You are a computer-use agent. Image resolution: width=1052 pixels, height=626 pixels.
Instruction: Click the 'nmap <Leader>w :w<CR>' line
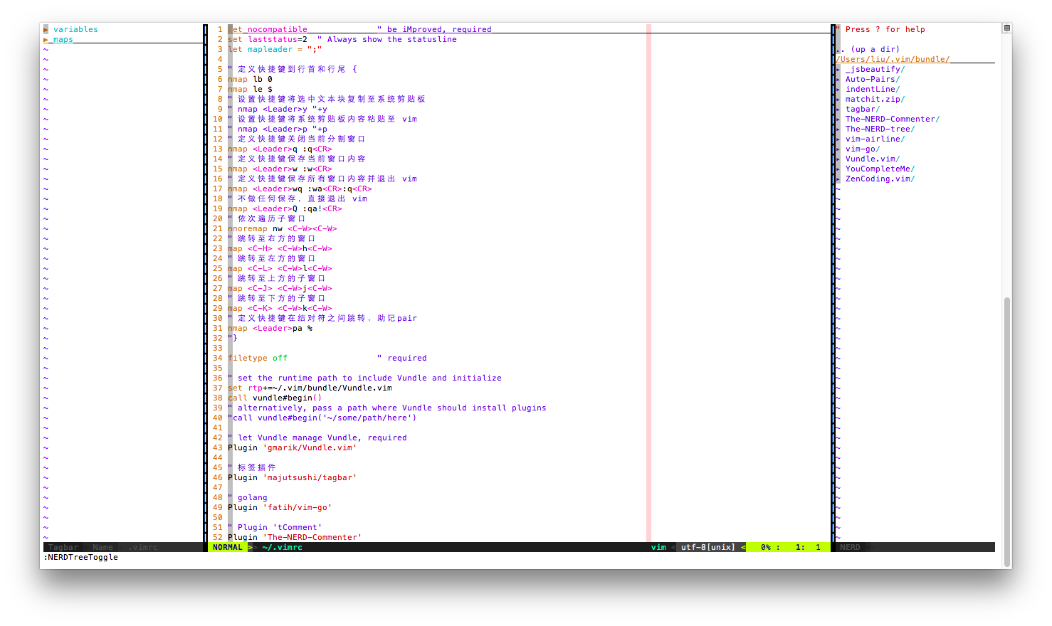pyautogui.click(x=280, y=169)
